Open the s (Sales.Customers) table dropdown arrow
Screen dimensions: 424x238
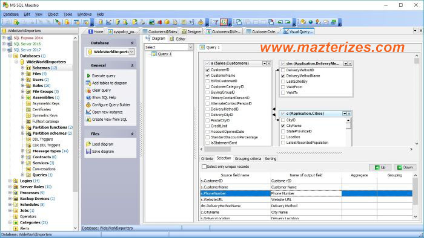(x=265, y=63)
